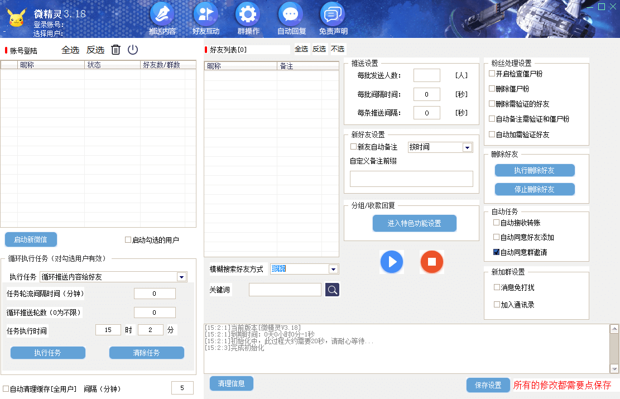Image resolution: width=620 pixels, height=399 pixels.
Task: Click the 启动新微信 button
Action: point(31,239)
